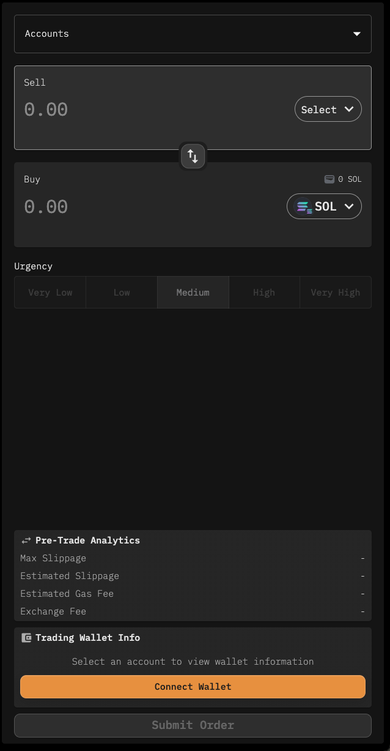Screen dimensions: 390x751
Task: Open the Accounts dropdown
Action: coord(193,34)
